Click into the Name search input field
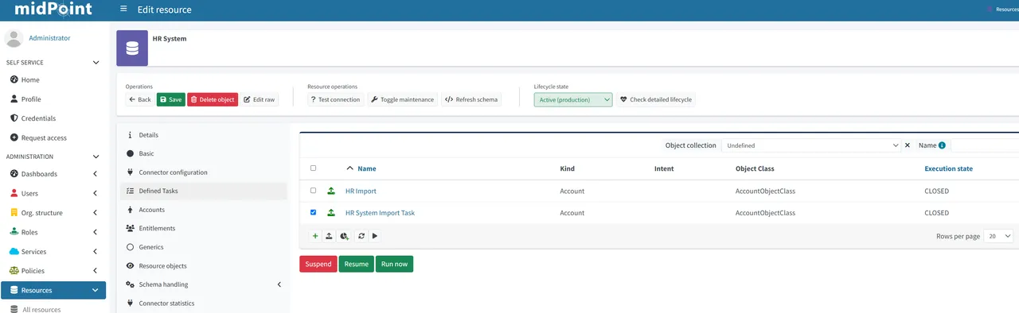The image size is (1019, 313). (x=985, y=145)
